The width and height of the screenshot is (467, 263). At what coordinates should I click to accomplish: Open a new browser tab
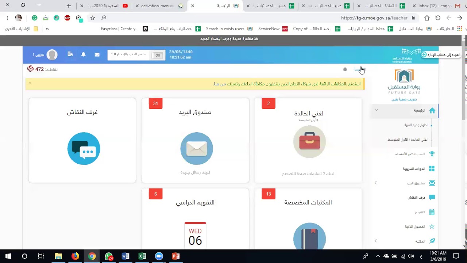click(x=69, y=6)
